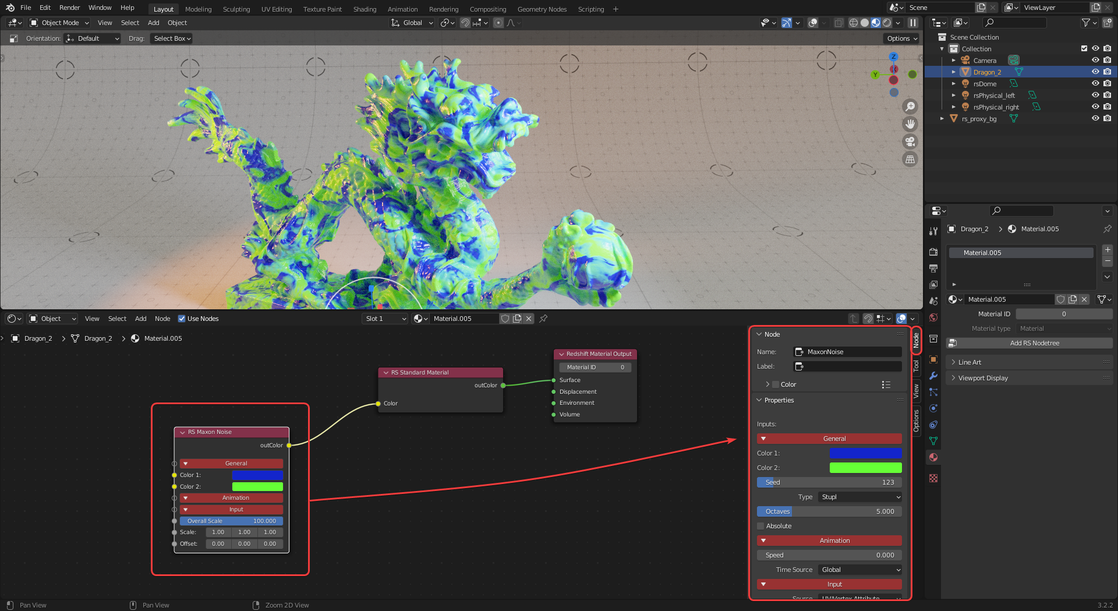Open the Tool properties tab icon

tap(933, 231)
